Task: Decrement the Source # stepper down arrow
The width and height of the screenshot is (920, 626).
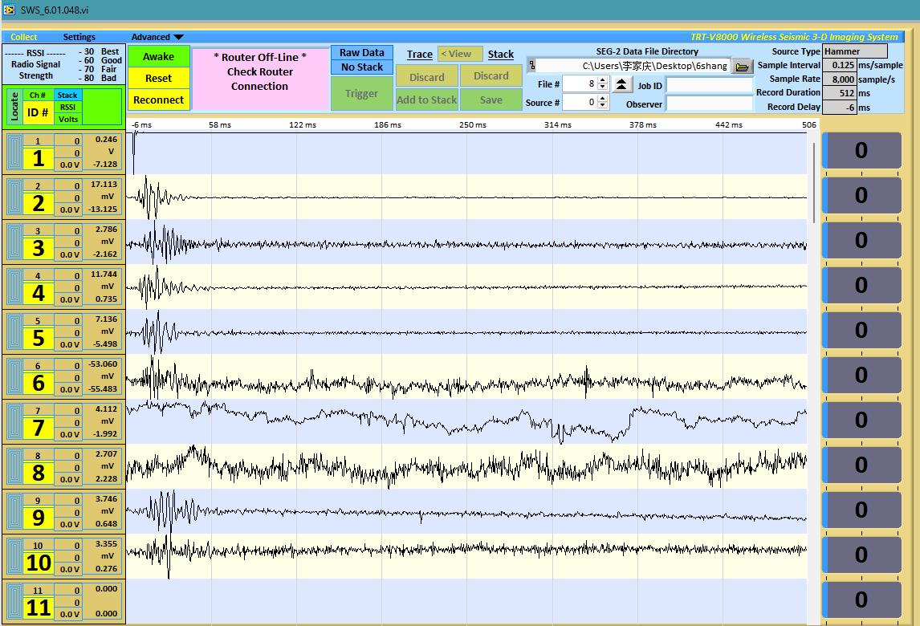Action: coord(603,106)
